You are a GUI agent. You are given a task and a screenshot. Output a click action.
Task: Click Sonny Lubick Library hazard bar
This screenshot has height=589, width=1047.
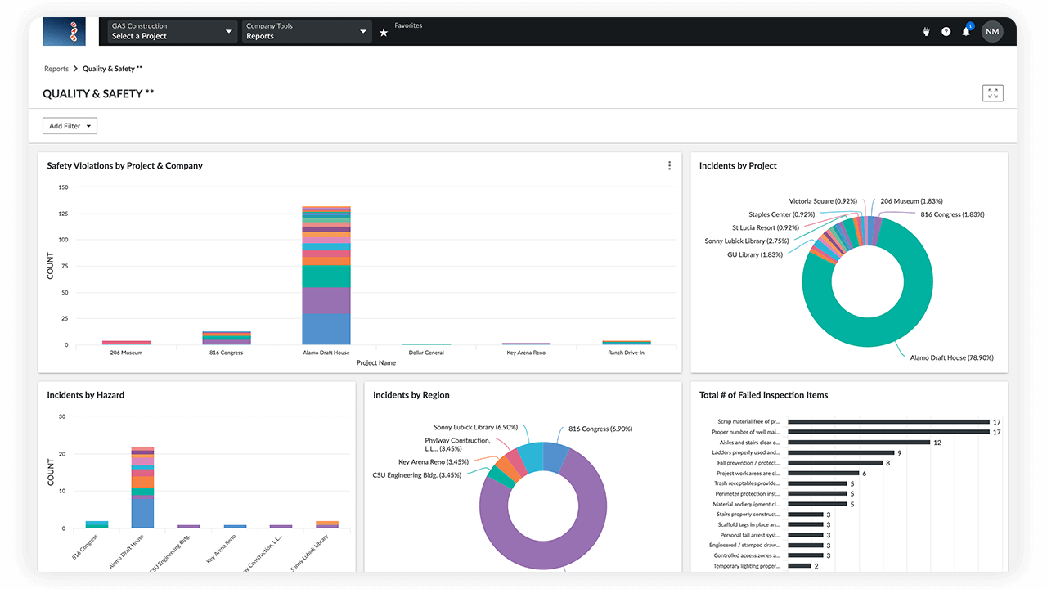pyautogui.click(x=327, y=524)
